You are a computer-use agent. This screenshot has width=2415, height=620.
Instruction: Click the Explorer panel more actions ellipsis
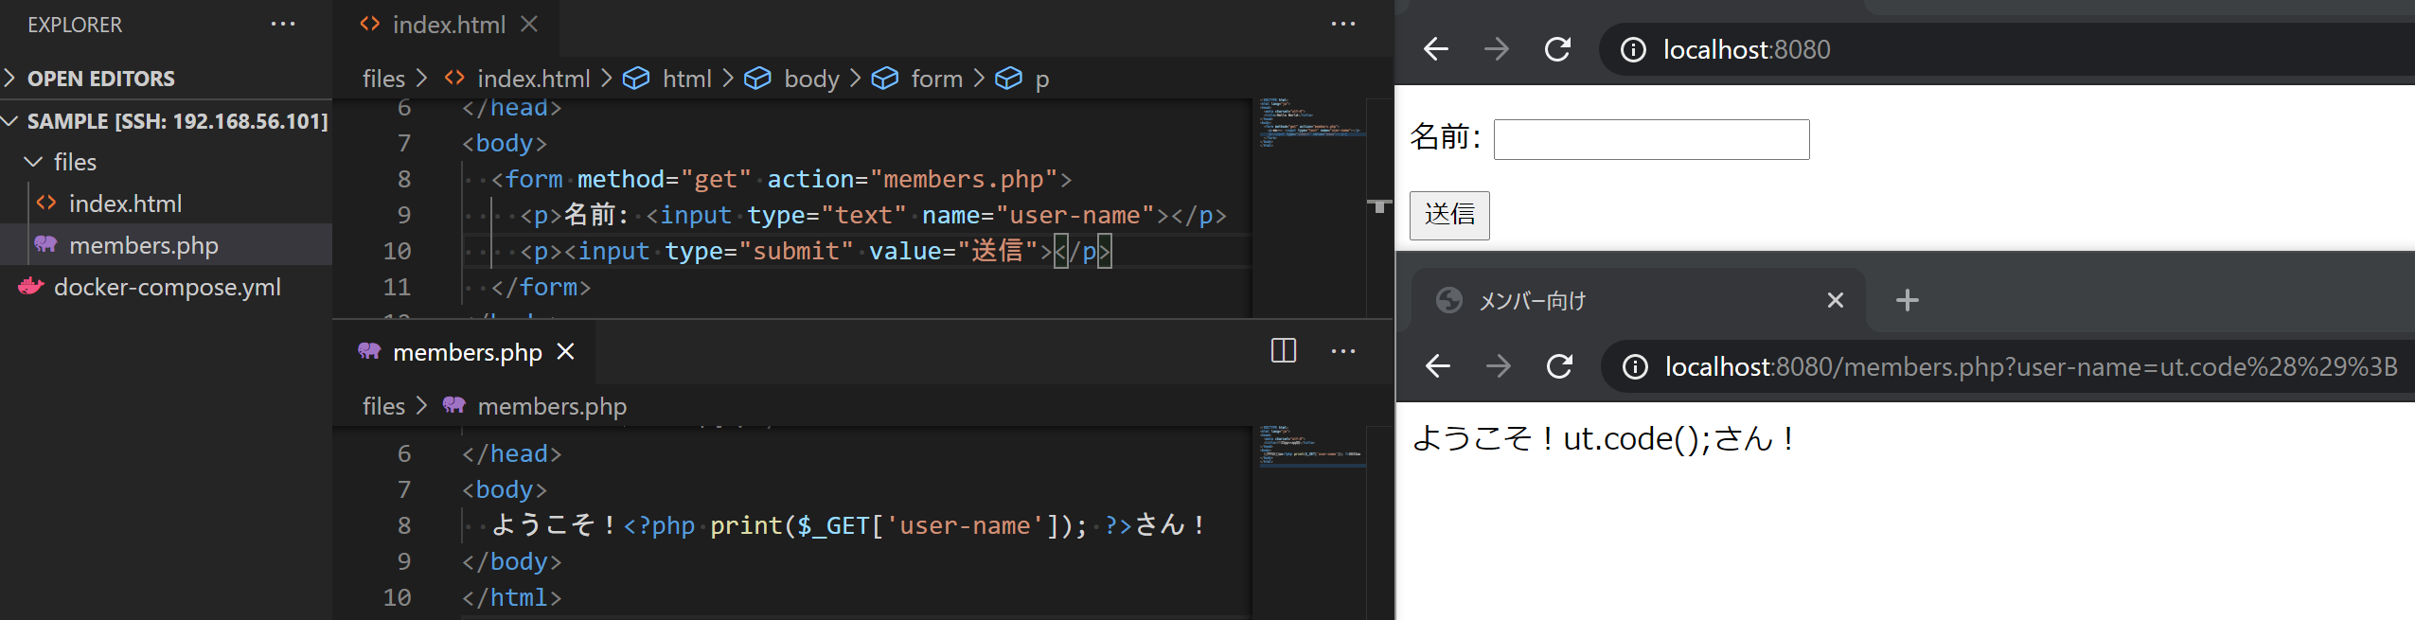[x=282, y=25]
